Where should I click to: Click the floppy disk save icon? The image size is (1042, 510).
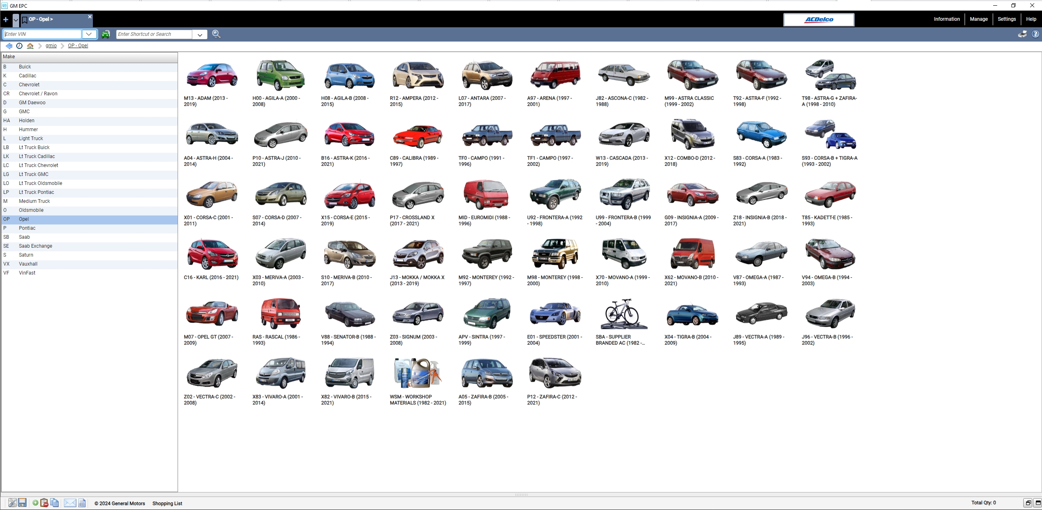[22, 503]
